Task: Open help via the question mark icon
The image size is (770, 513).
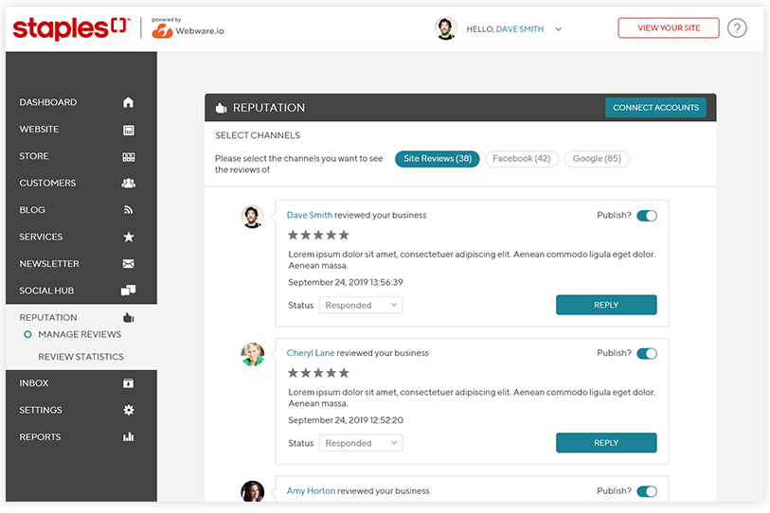Action: (x=737, y=28)
